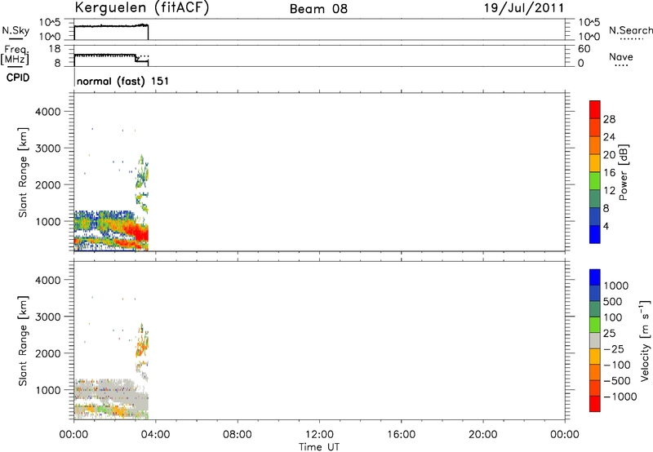Click the red -1000 swatch on Velocity colorbar
Screen dimensions: 653x452
(595, 404)
